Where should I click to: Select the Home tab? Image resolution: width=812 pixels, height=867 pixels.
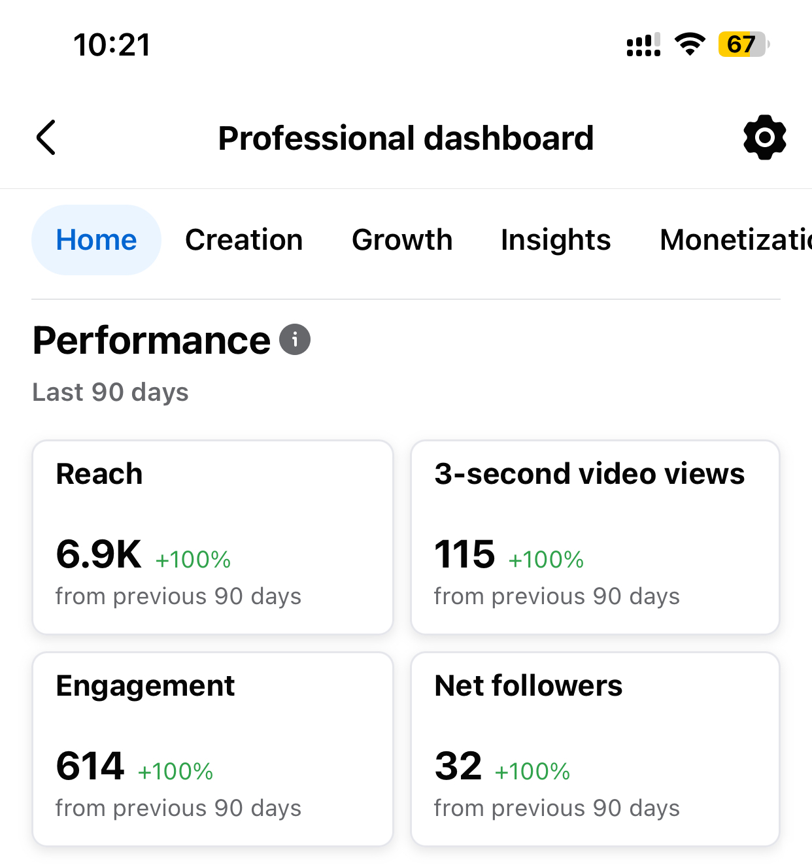tap(96, 240)
